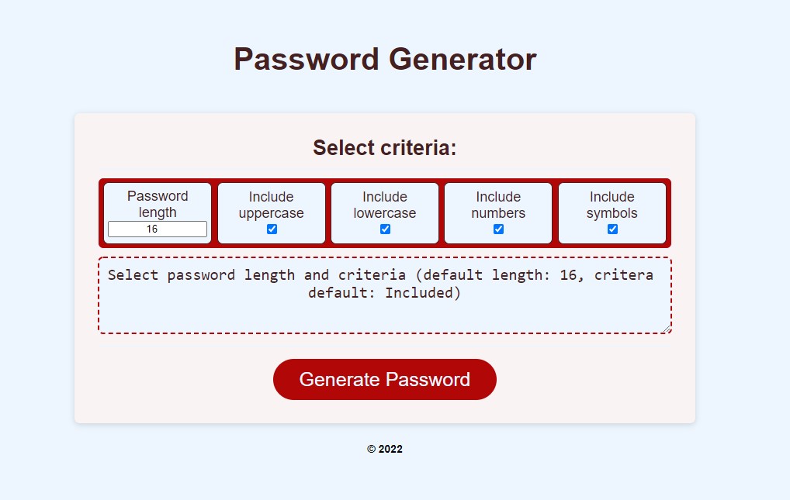The width and height of the screenshot is (790, 500).
Task: Click the © 2022 copyright text
Action: (384, 449)
